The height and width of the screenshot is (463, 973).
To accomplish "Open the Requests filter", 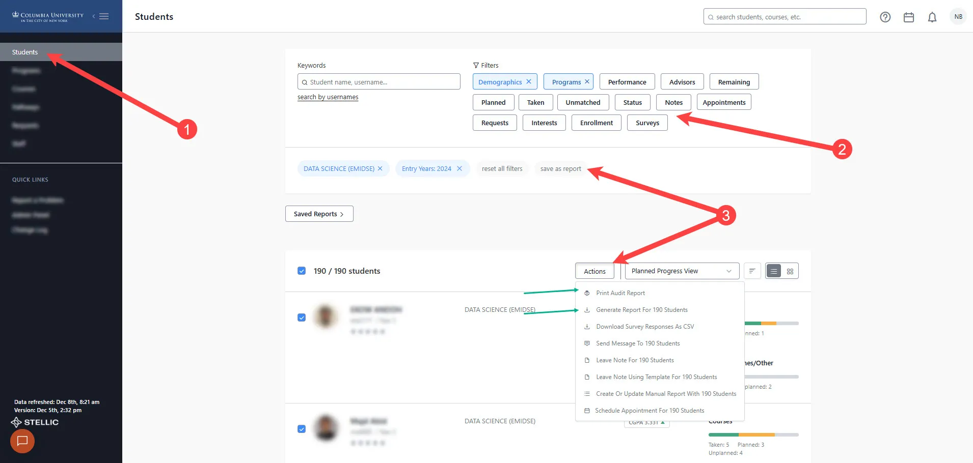I will pyautogui.click(x=495, y=123).
